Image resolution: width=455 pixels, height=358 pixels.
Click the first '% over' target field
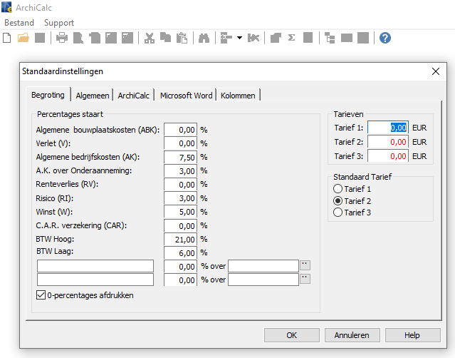click(x=263, y=266)
